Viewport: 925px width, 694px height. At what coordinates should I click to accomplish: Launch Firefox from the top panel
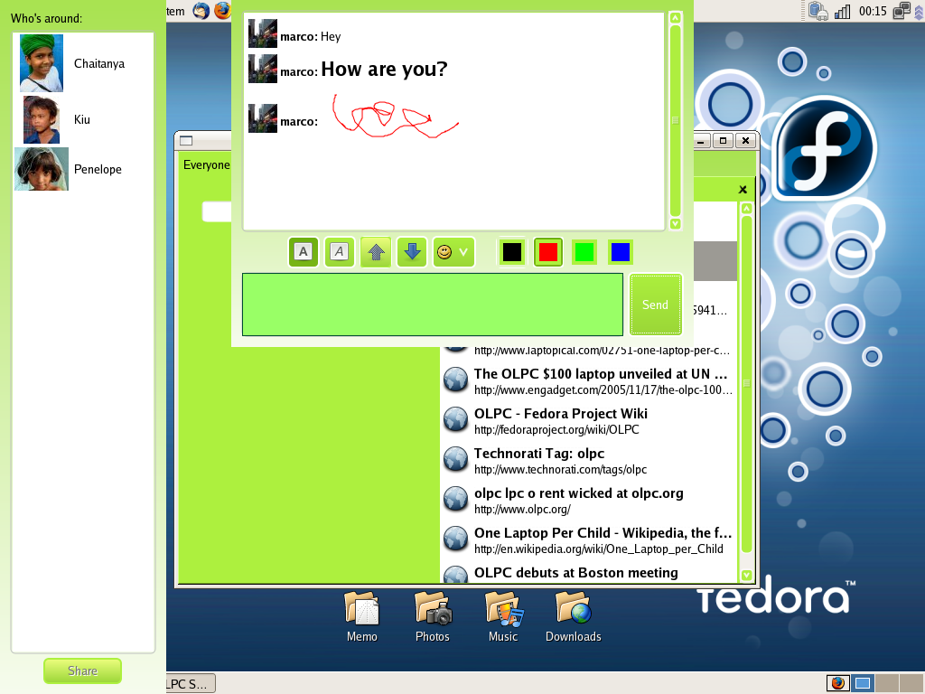222,11
